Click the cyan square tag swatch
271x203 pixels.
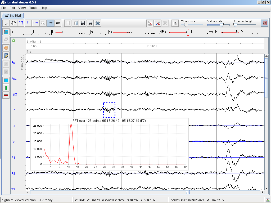(6, 80)
